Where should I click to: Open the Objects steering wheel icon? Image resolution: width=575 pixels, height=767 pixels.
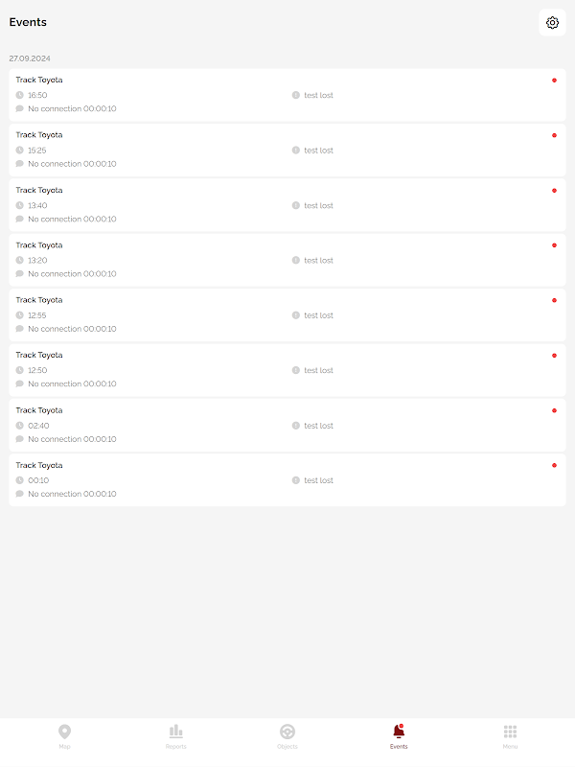pos(287,732)
